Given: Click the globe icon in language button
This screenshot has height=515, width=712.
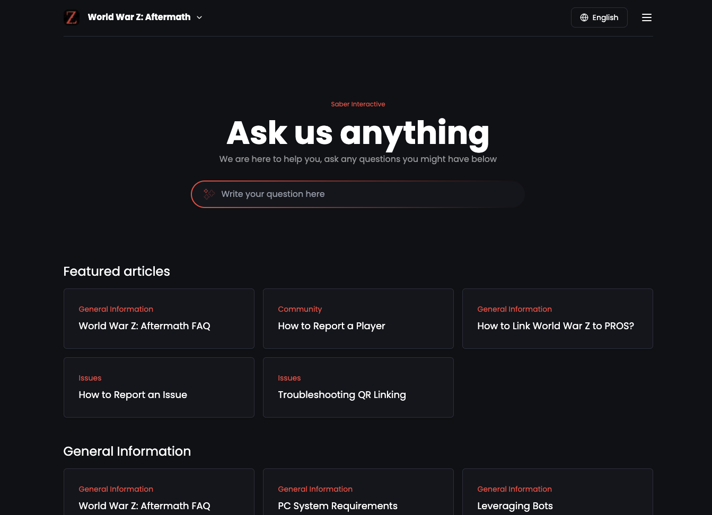Looking at the screenshot, I should point(584,17).
